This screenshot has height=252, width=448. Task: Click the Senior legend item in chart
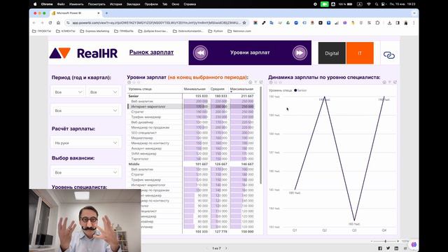300,90
